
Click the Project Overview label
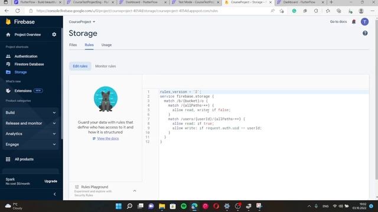[x=28, y=35]
